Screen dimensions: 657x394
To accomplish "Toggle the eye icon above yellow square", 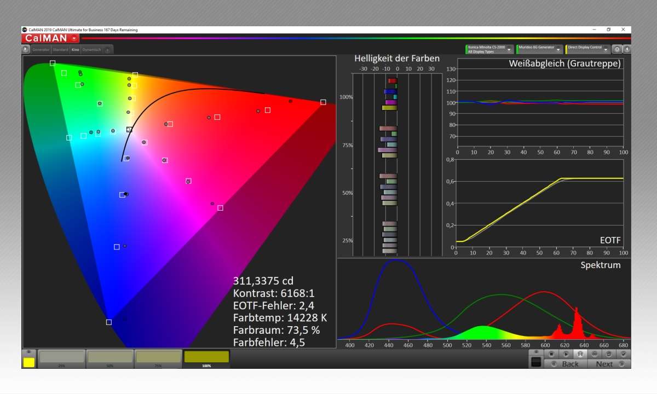I will (x=29, y=352).
